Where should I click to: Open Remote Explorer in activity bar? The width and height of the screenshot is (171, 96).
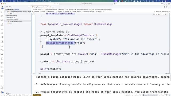2,29
